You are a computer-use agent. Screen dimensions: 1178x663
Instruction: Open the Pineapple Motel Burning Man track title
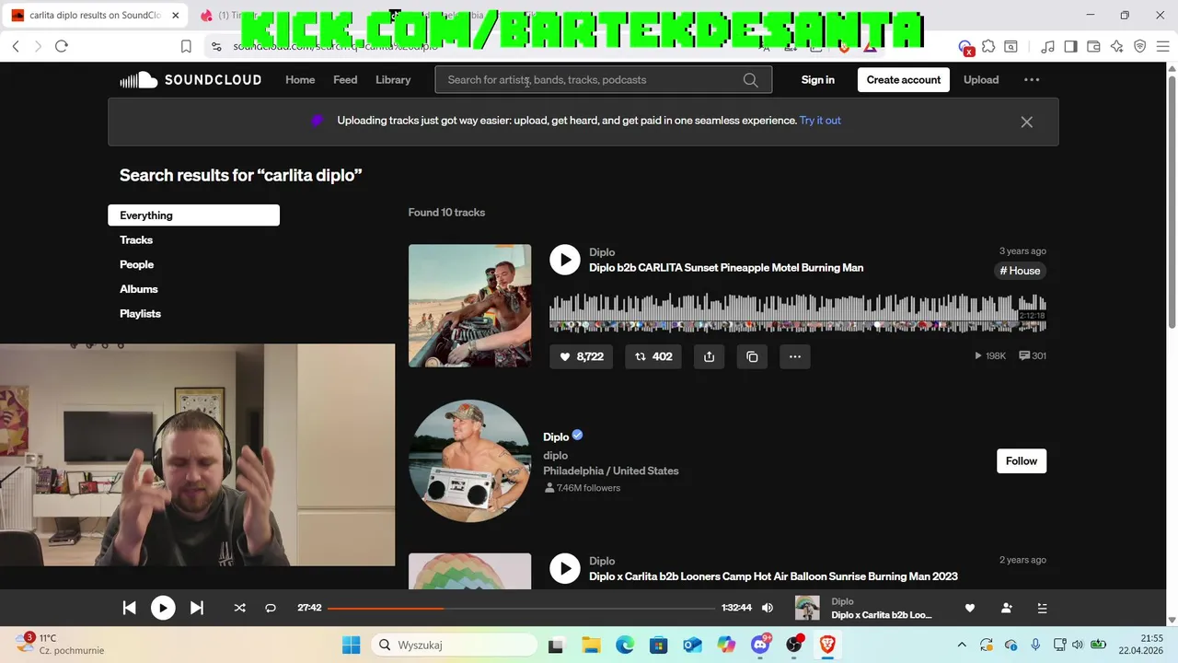tap(726, 268)
